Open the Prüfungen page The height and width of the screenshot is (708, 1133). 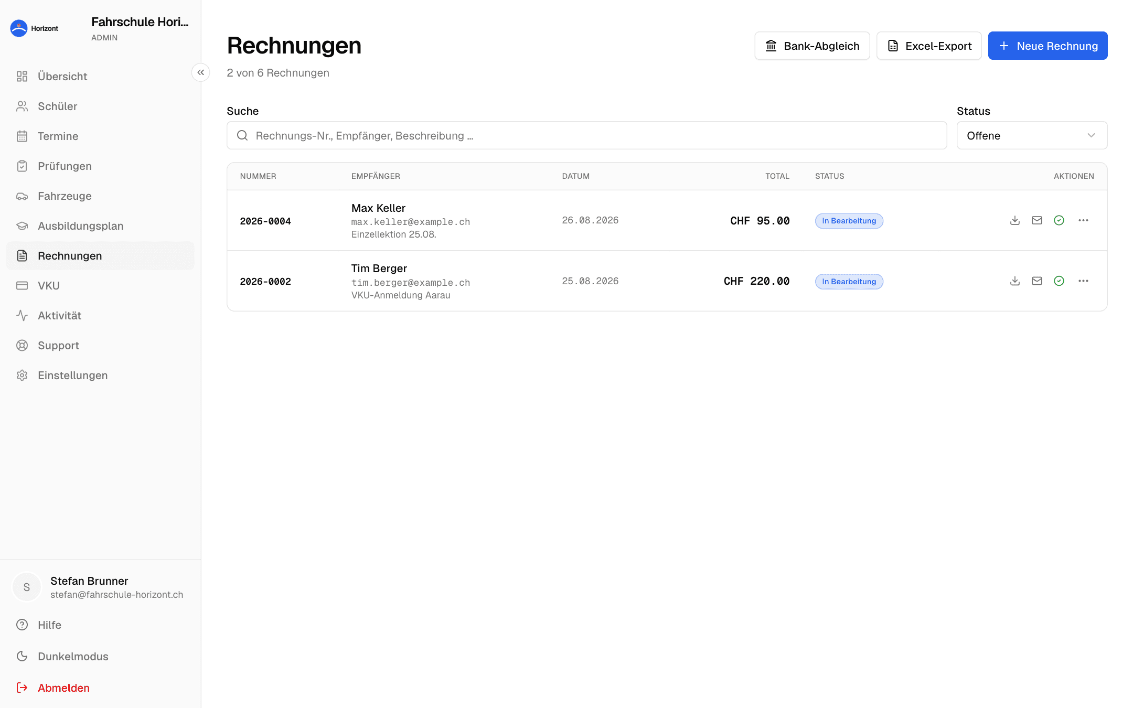[x=100, y=166]
